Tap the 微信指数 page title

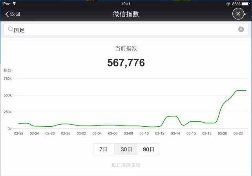click(126, 14)
